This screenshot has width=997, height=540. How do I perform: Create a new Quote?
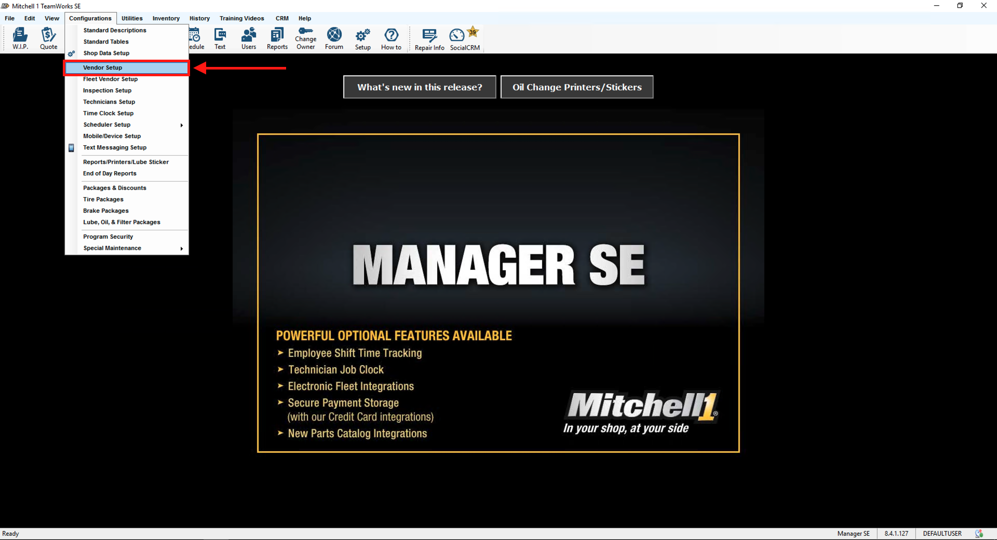[48, 38]
